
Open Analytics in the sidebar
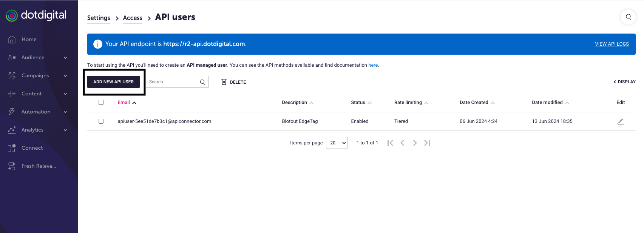[x=32, y=130]
